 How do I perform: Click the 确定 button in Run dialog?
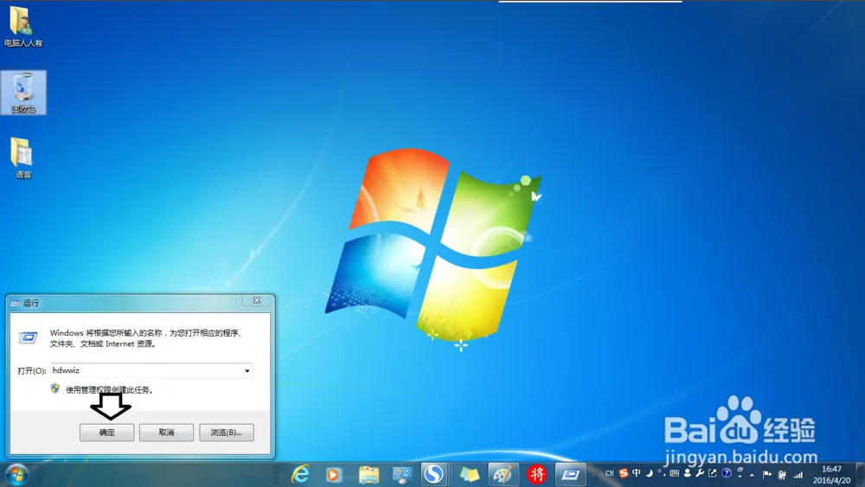click(106, 433)
